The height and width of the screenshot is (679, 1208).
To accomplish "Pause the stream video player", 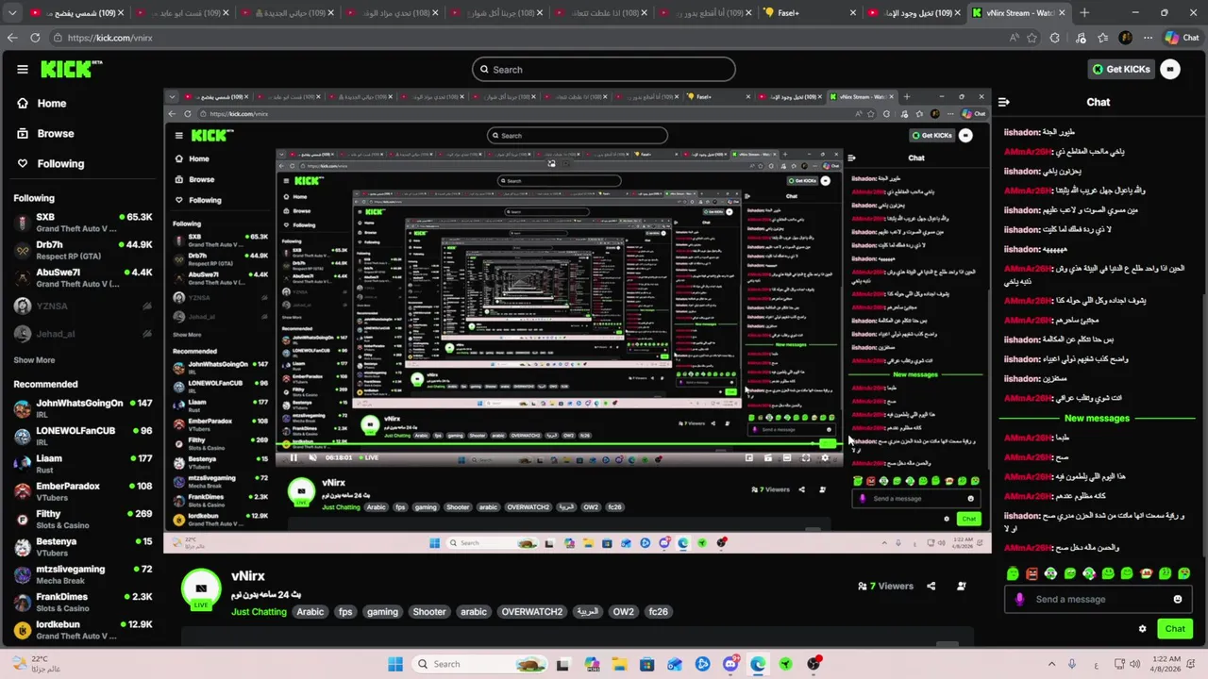I will pos(293,457).
